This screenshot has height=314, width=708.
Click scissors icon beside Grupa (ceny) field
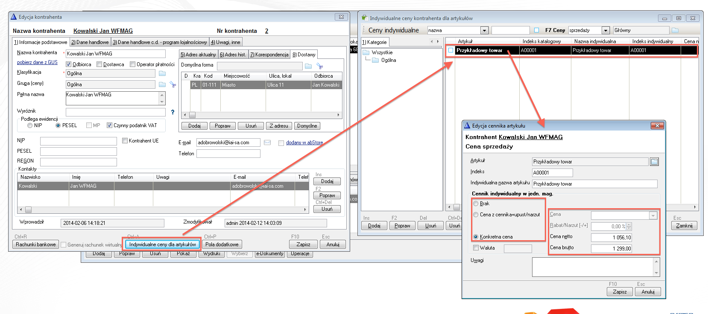[173, 84]
